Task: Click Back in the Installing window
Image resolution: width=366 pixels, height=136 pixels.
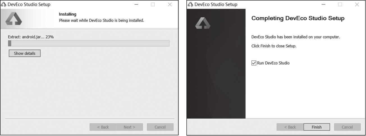Action: [103, 127]
